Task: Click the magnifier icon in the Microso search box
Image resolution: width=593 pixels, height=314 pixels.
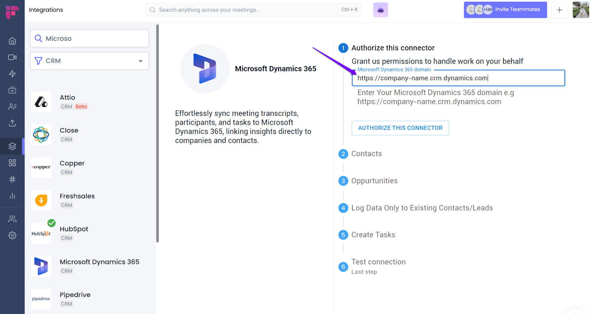Action: click(38, 38)
